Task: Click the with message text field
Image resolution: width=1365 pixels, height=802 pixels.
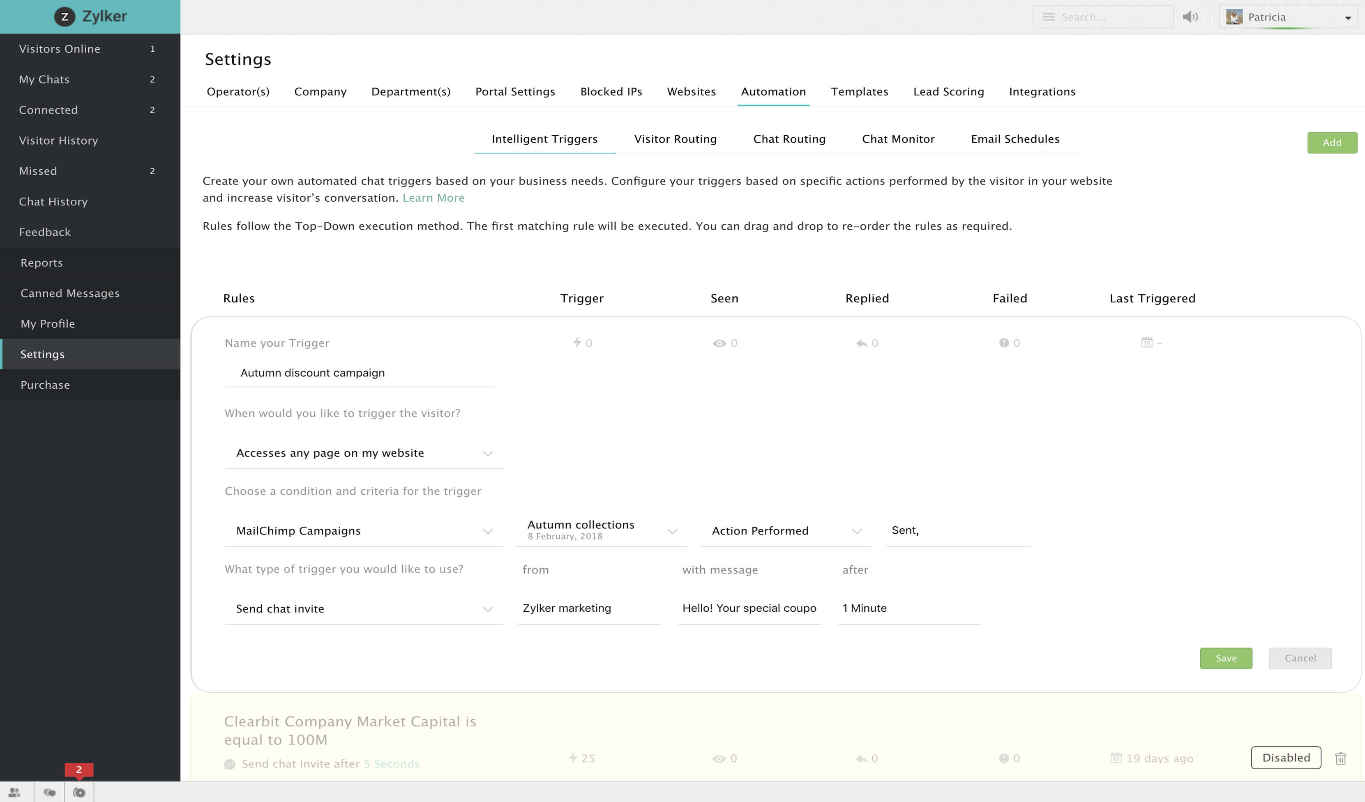Action: pos(749,608)
